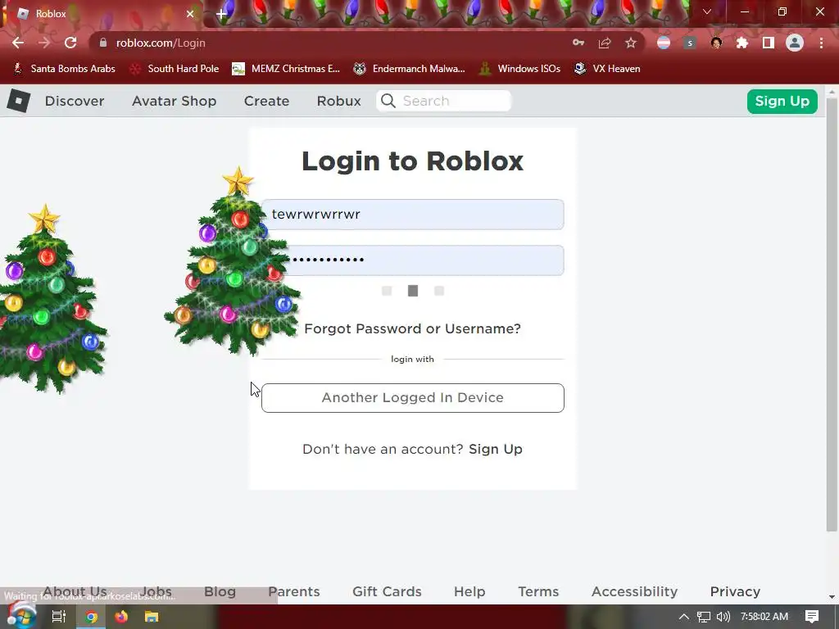This screenshot has height=629, width=839.
Task: Click Forgot Password or Username link
Action: (x=412, y=328)
